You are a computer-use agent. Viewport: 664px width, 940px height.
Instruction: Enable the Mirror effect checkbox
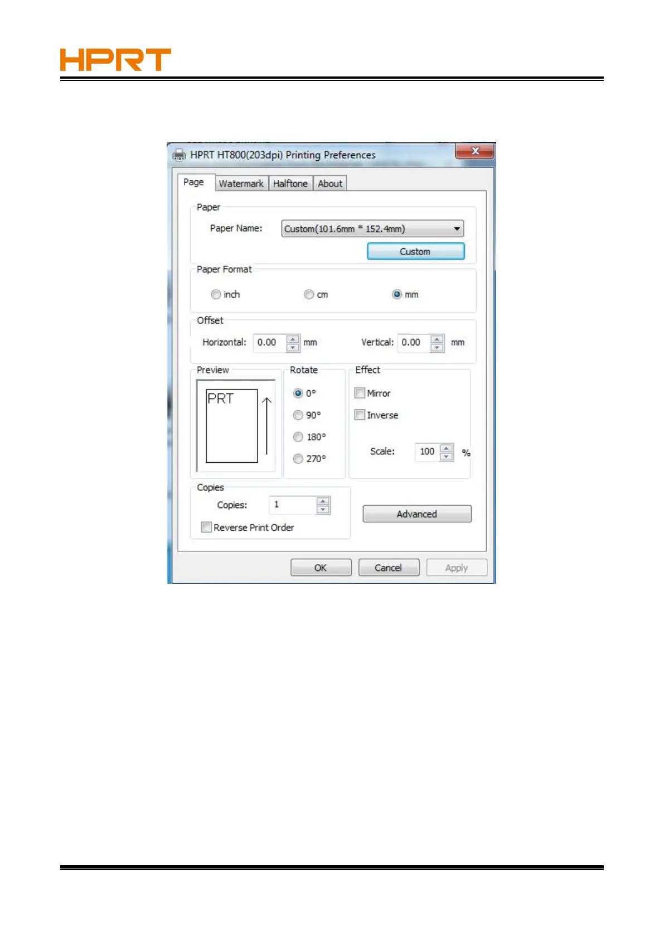point(360,393)
